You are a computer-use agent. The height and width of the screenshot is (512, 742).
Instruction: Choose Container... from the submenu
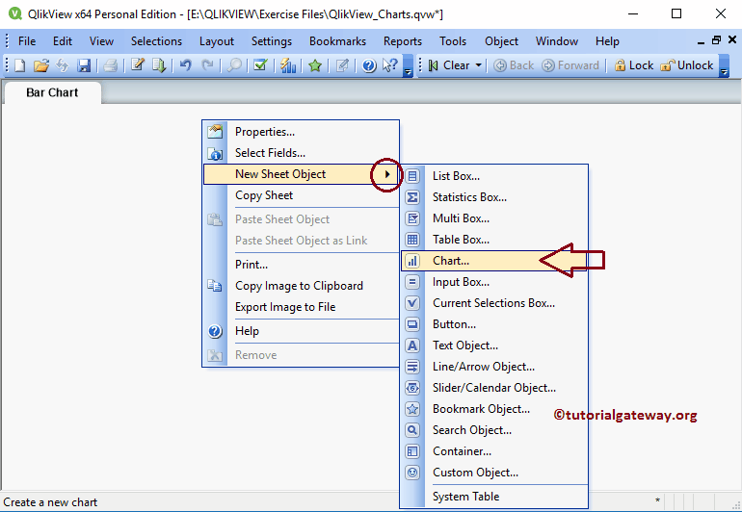[x=494, y=451]
